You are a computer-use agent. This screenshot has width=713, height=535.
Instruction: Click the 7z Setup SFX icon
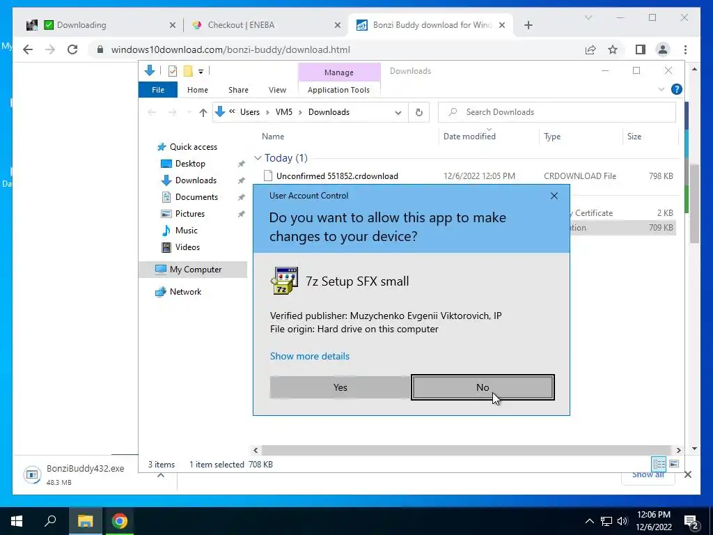(284, 281)
